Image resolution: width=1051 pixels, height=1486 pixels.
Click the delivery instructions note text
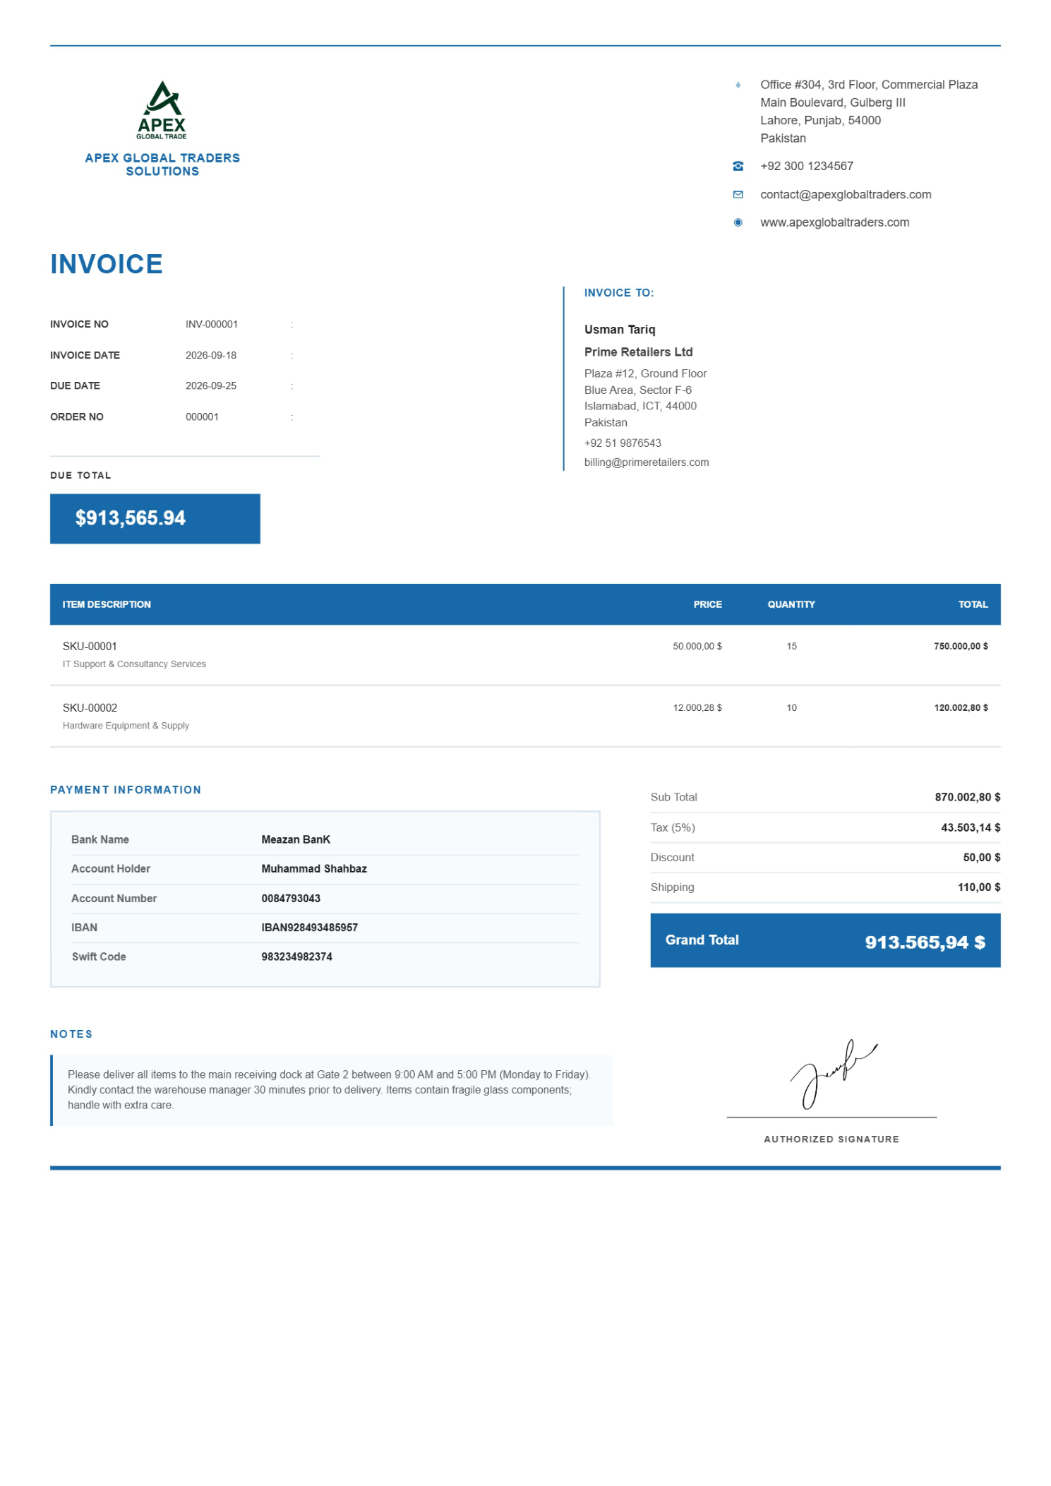pyautogui.click(x=330, y=1089)
